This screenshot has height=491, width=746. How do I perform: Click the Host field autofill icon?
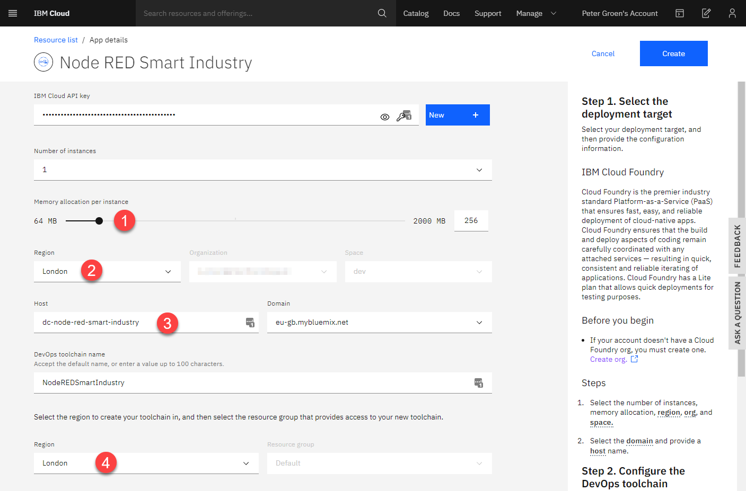tap(250, 322)
